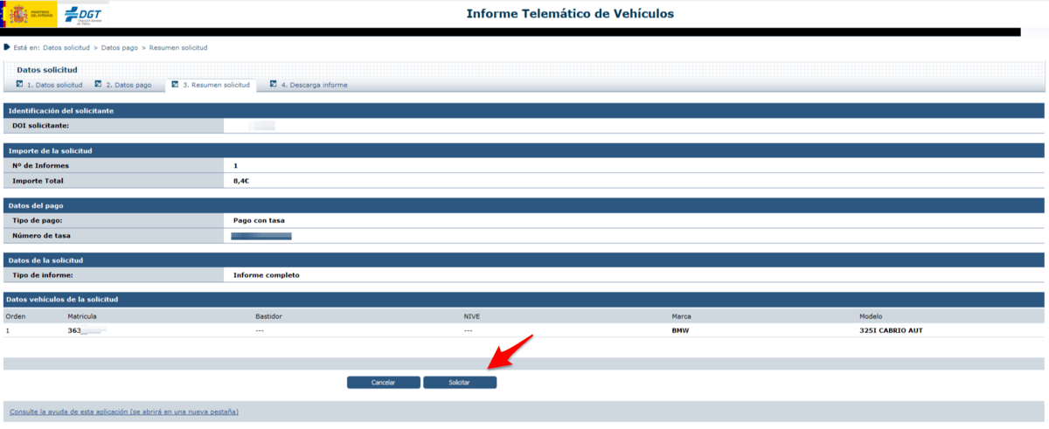Open the help link for this application
This screenshot has width=1049, height=429.
coord(123,412)
